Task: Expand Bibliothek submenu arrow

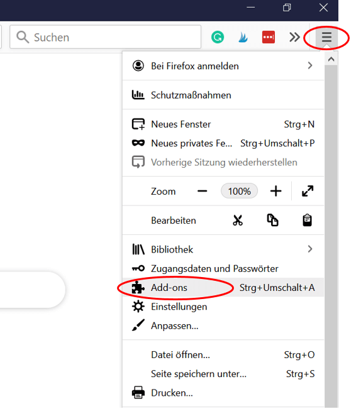Action: pos(310,249)
